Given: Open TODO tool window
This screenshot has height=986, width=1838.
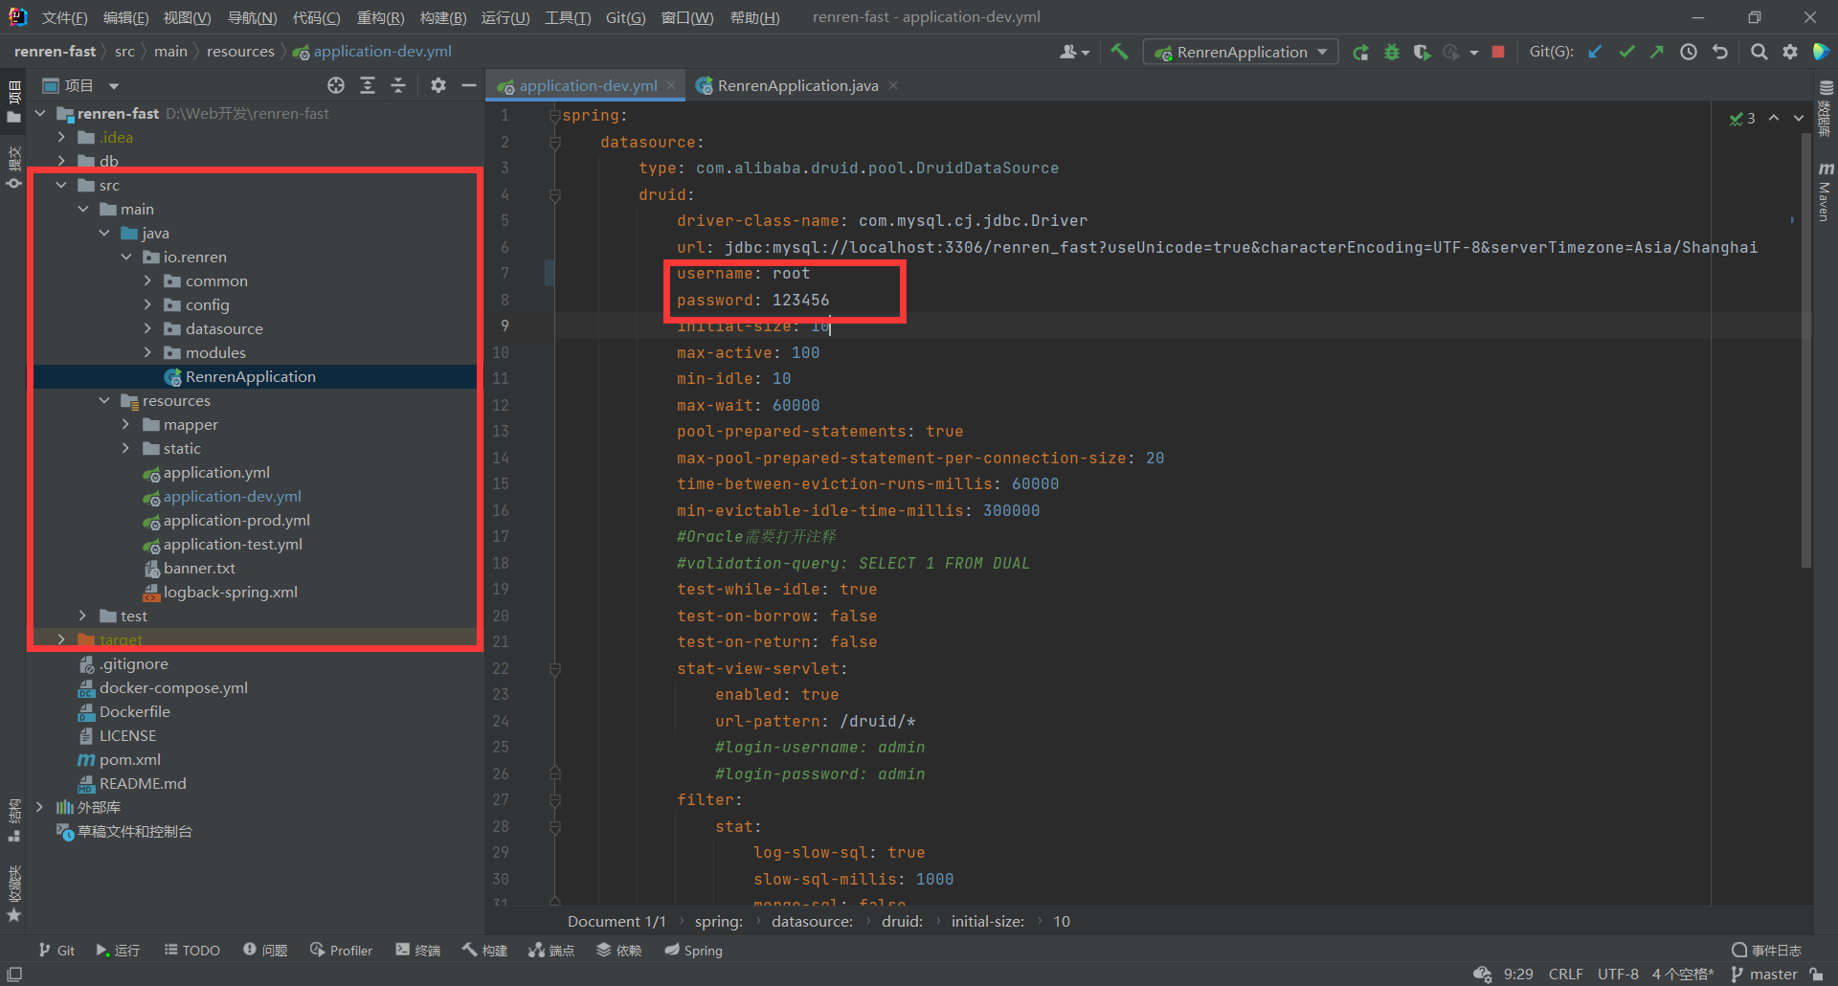Looking at the screenshot, I should (192, 950).
